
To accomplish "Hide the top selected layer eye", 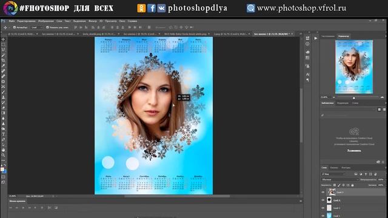I will (323, 192).
